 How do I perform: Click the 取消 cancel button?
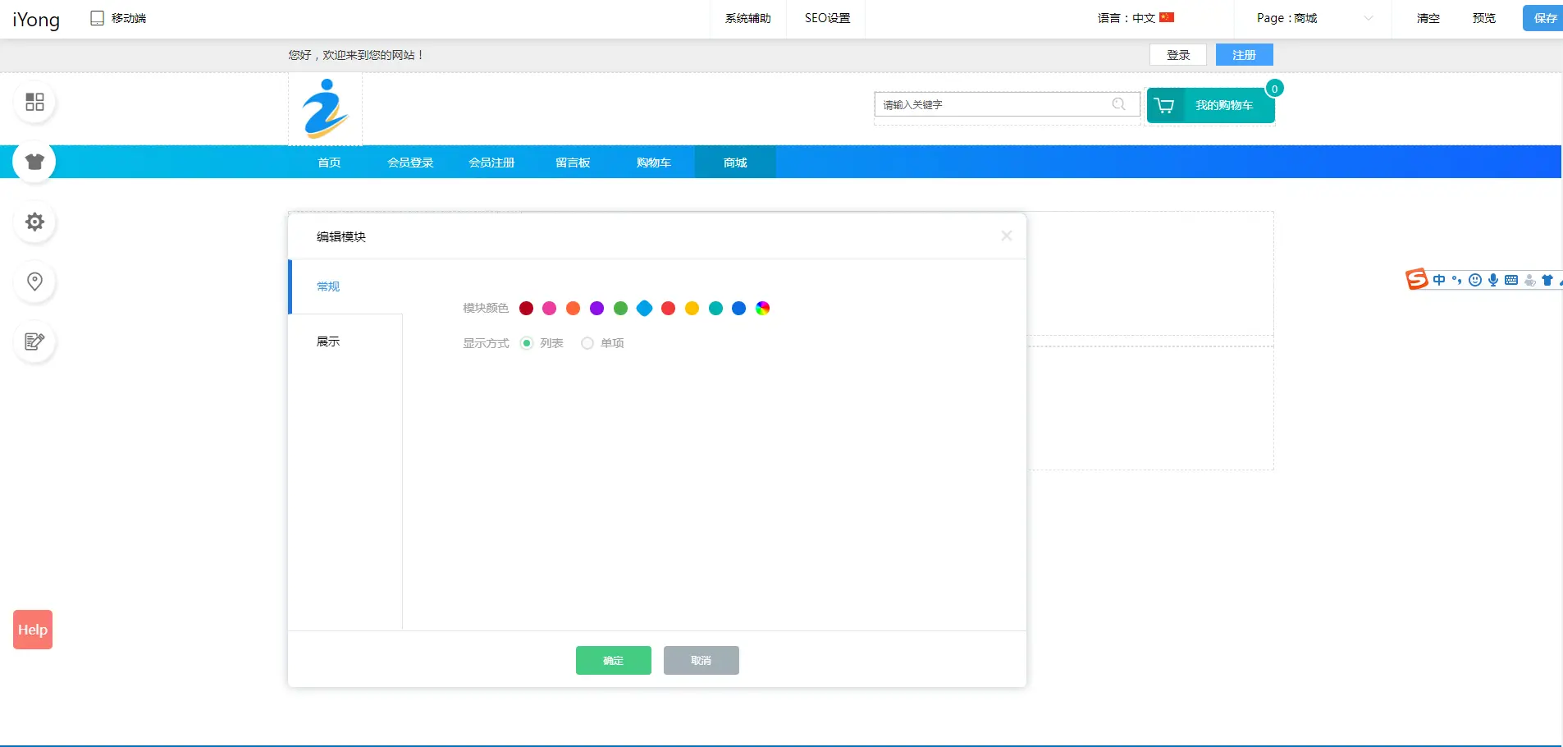coord(701,660)
